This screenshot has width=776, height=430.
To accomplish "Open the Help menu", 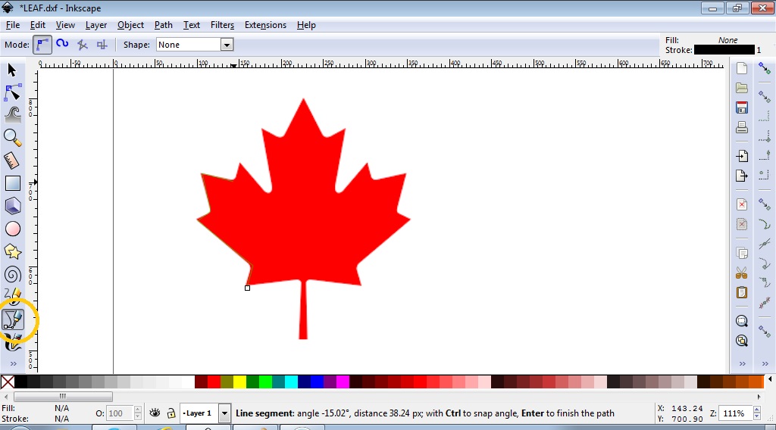I will tap(306, 25).
